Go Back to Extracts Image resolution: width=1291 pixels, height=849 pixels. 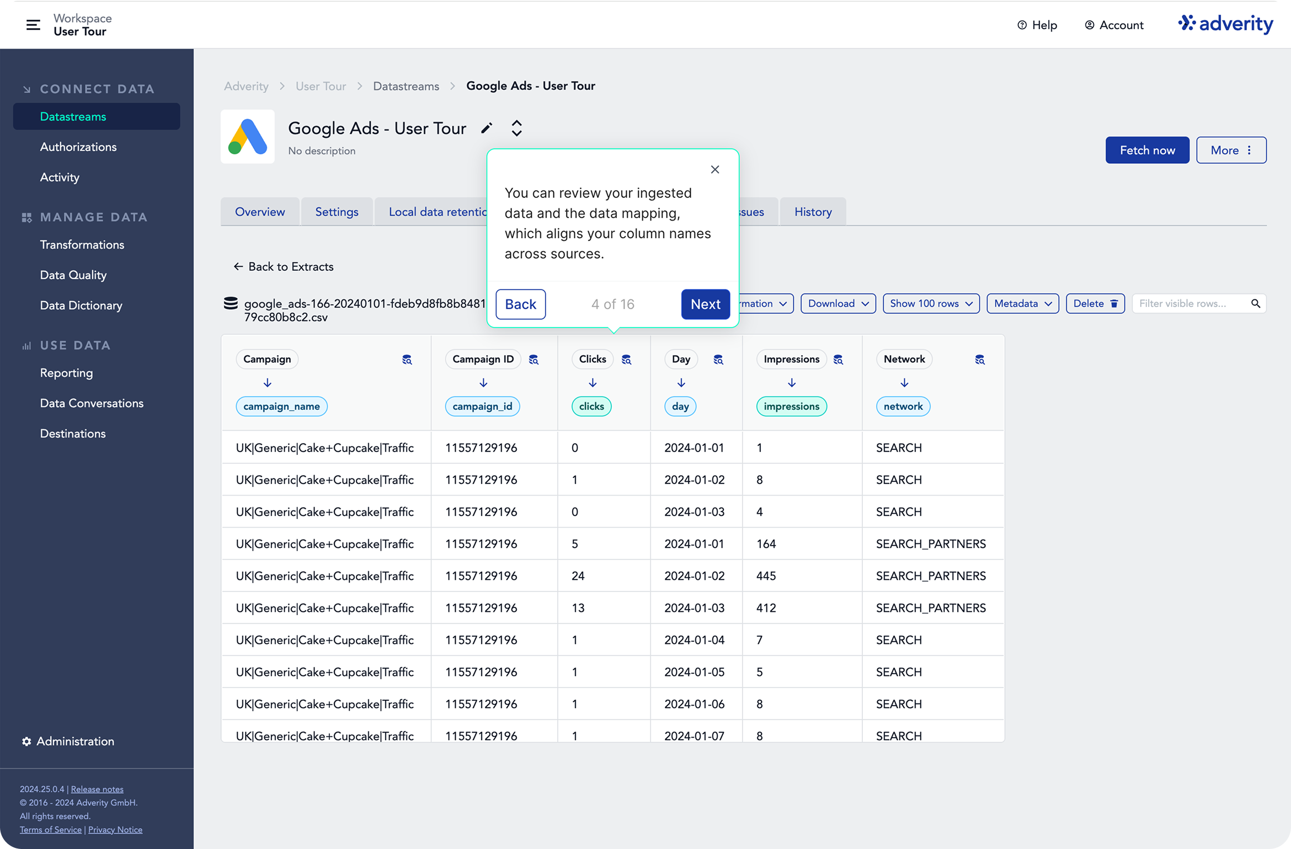pyautogui.click(x=284, y=267)
